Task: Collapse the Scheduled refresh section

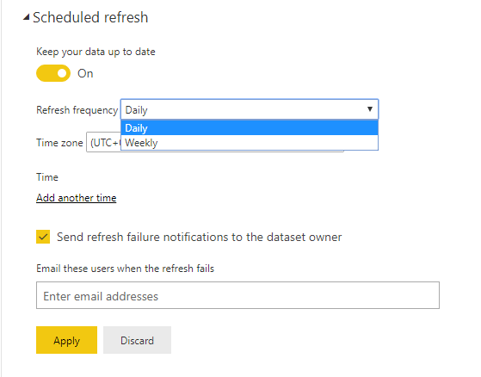Action: tap(27, 17)
